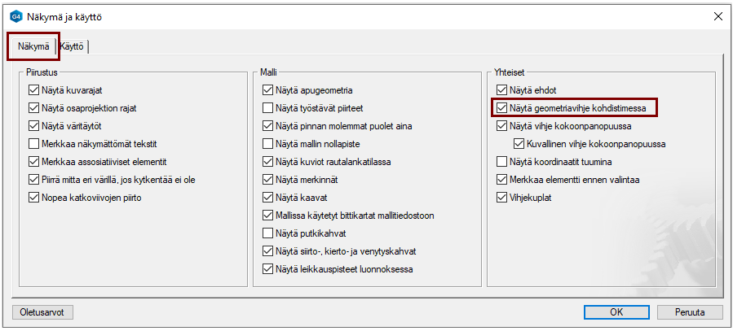Check the Näytä mallin nollapiste option
Image resolution: width=733 pixels, height=331 pixels.
click(268, 144)
